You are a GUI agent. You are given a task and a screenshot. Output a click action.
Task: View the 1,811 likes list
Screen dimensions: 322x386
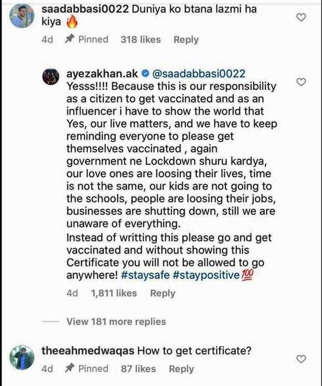coord(114,293)
